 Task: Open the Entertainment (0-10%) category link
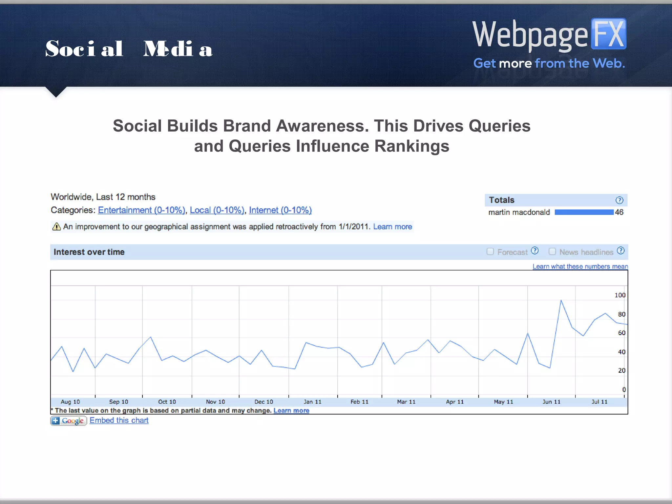[x=142, y=210]
